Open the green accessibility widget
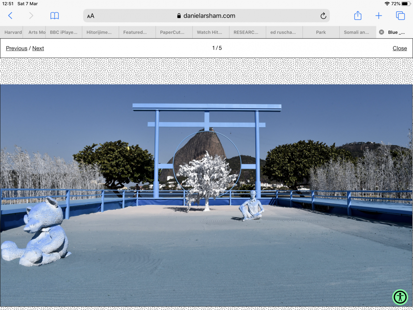This screenshot has width=413, height=310. click(400, 297)
